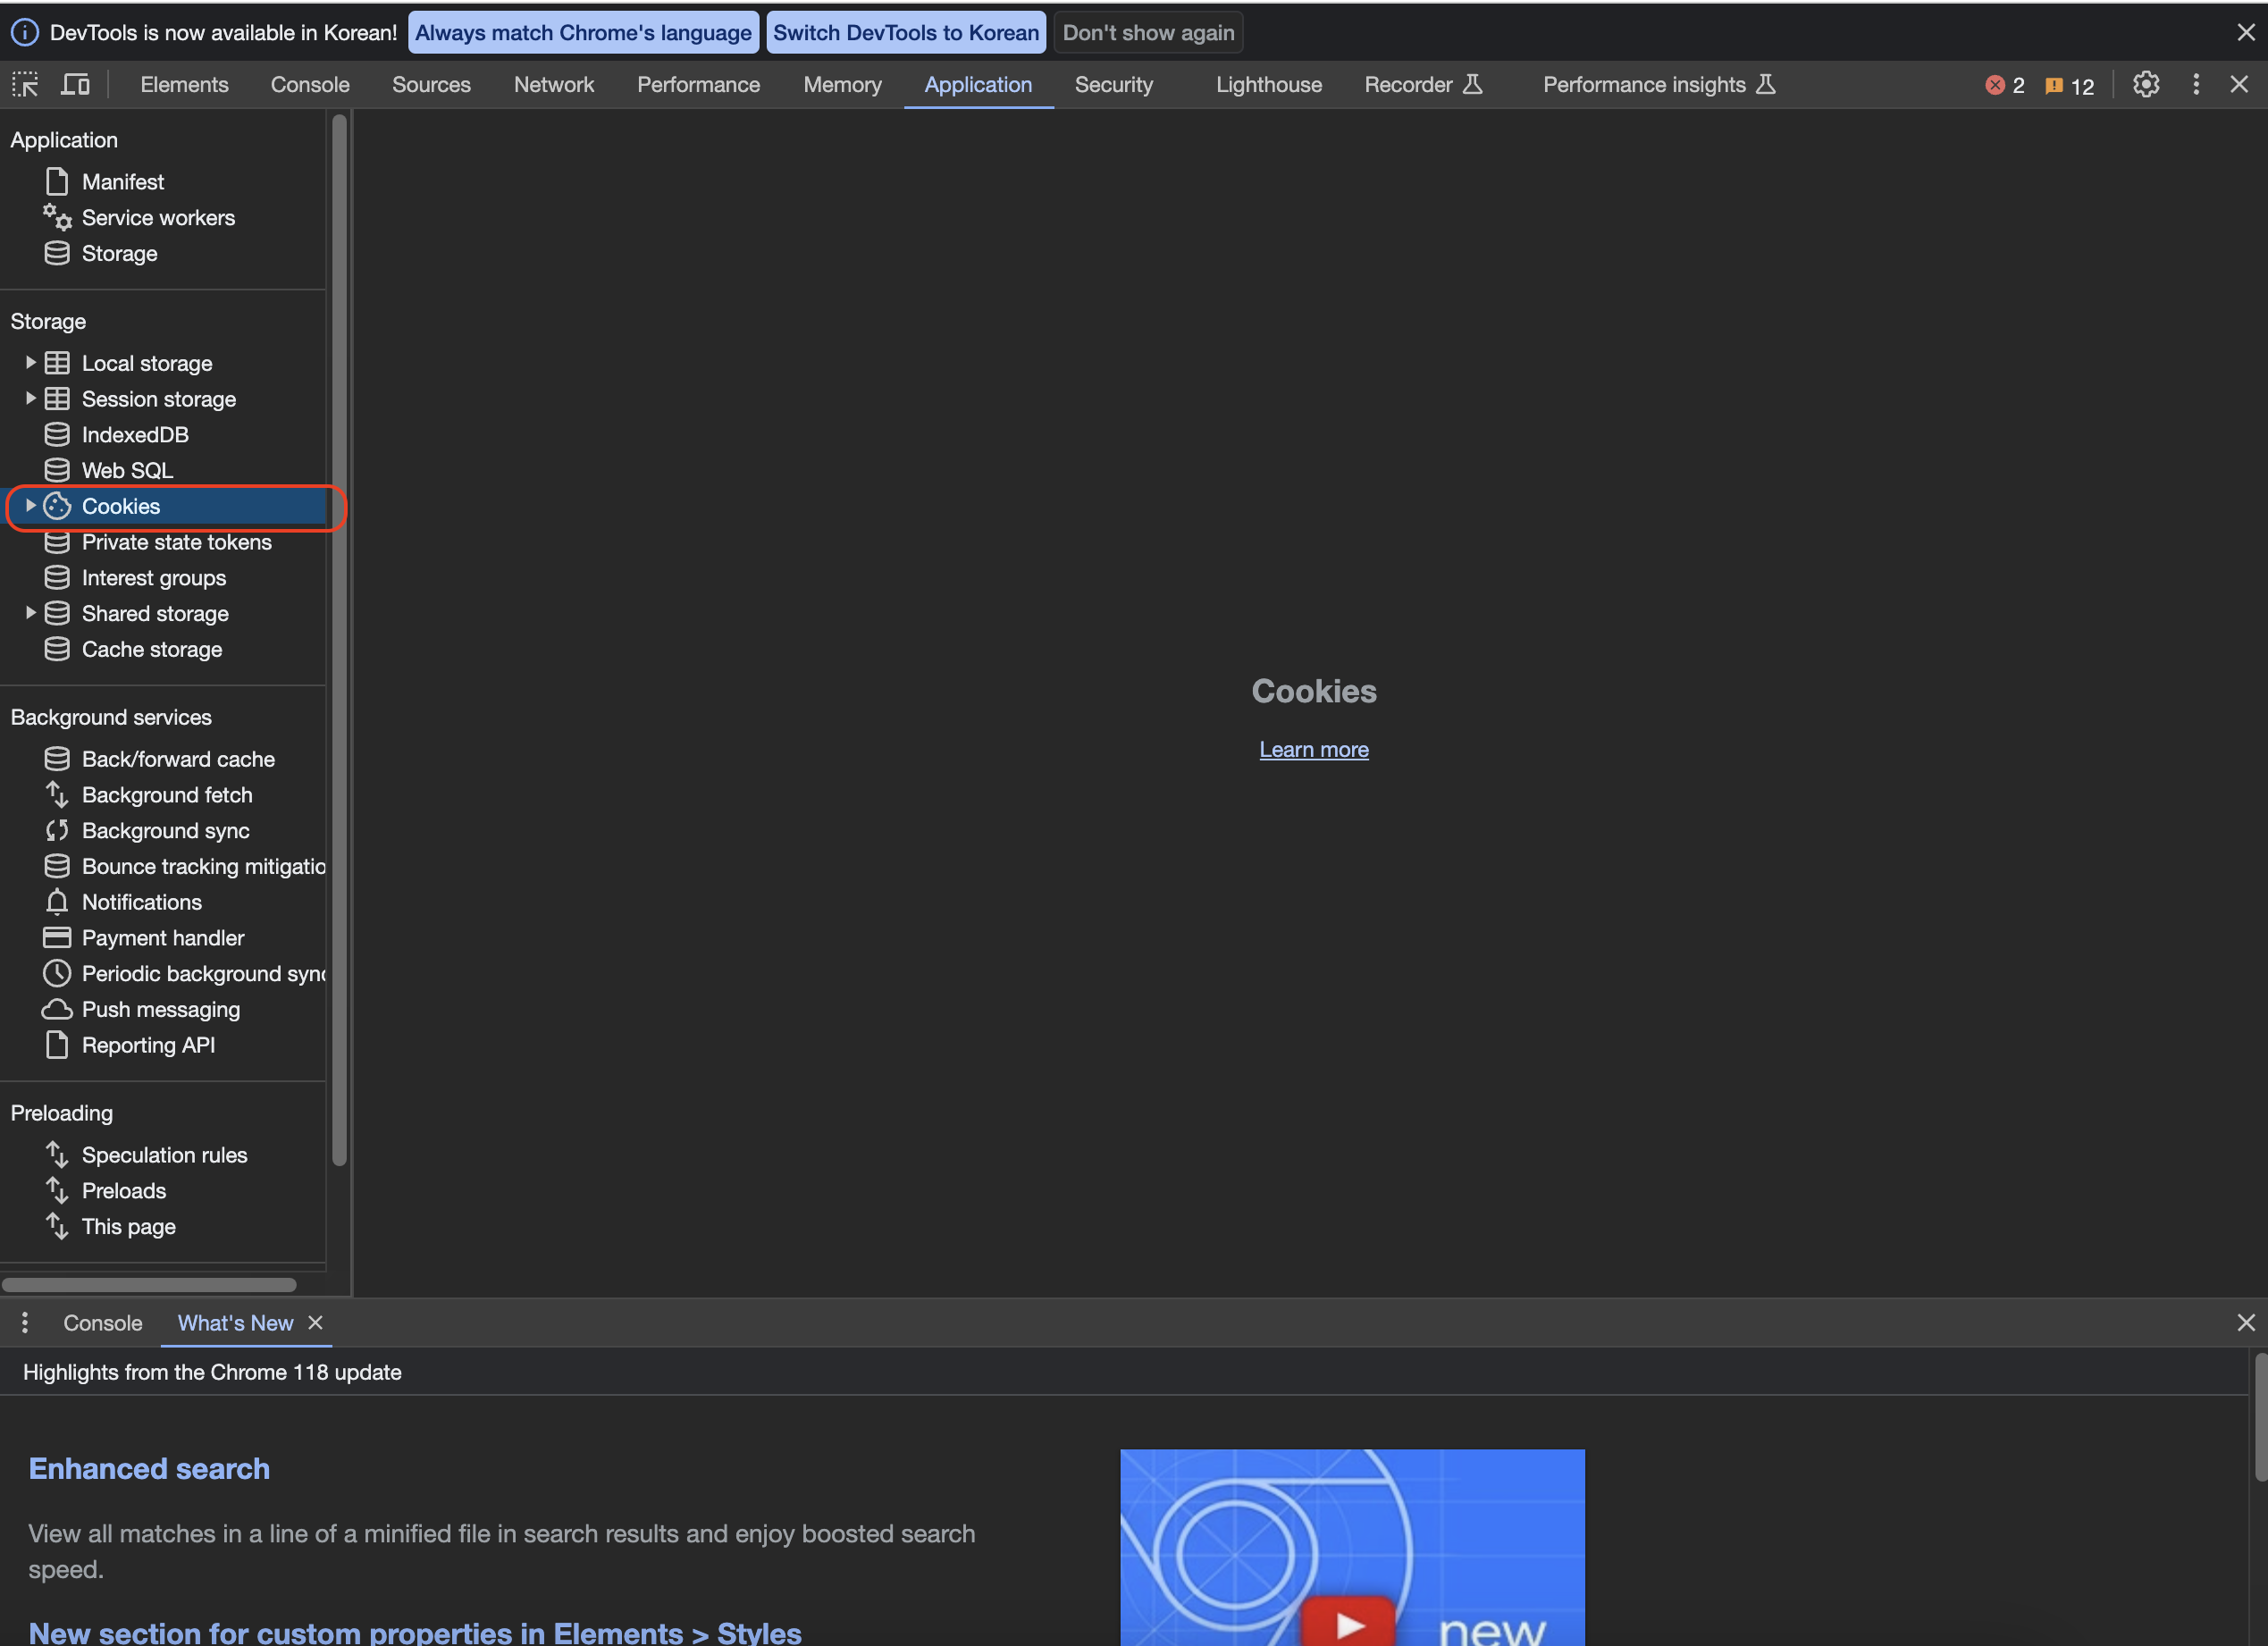Open DevTools settings gear icon

[2145, 85]
